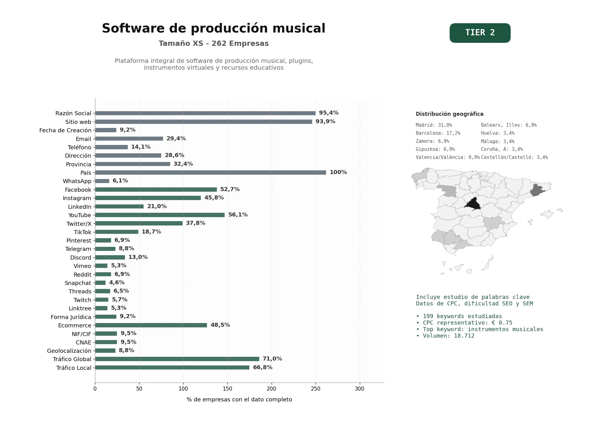This screenshot has width=594, height=446.
Task: Click the 'Sitio web' bar
Action: 204,122
